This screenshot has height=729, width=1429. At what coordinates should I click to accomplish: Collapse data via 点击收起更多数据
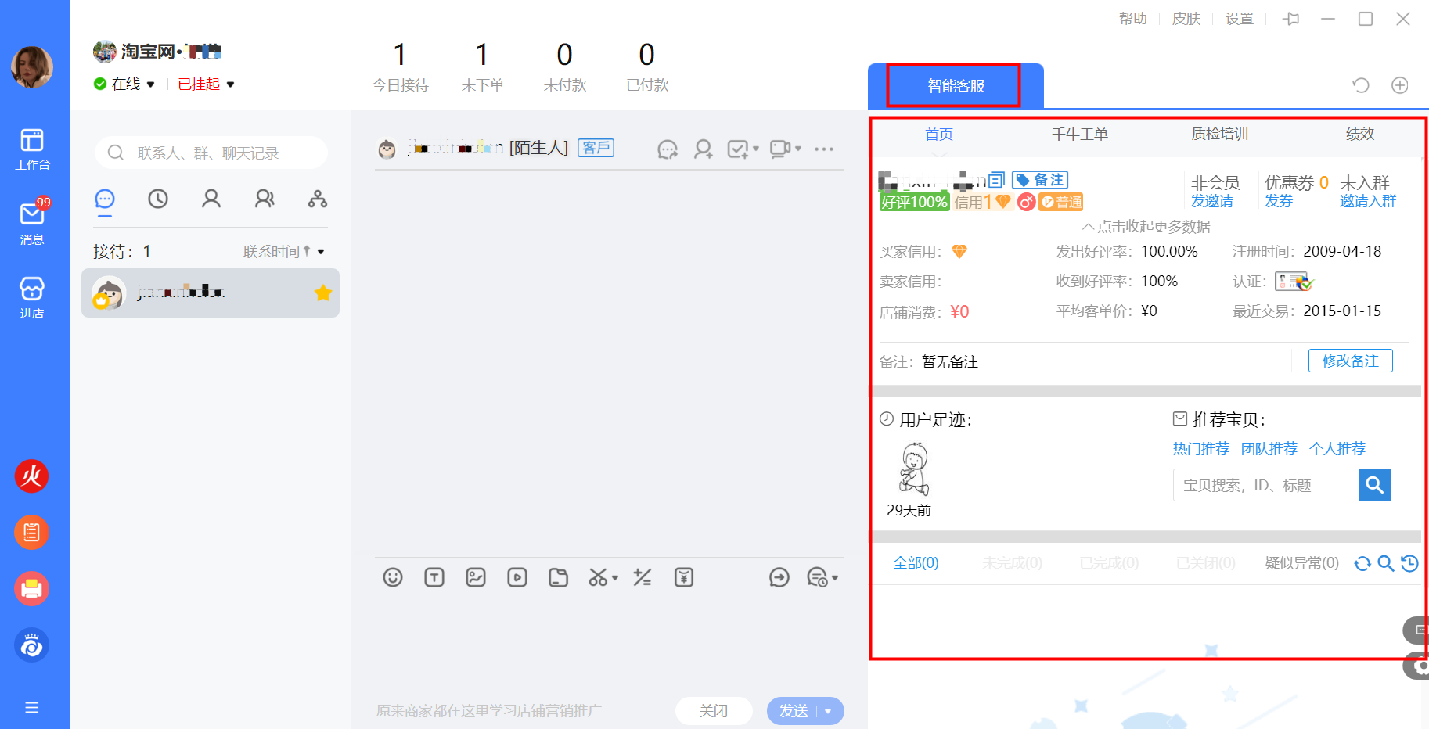(x=1146, y=227)
